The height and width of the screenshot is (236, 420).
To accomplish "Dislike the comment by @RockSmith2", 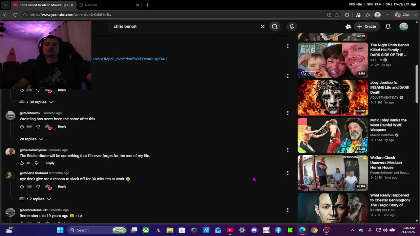I will (x=38, y=127).
